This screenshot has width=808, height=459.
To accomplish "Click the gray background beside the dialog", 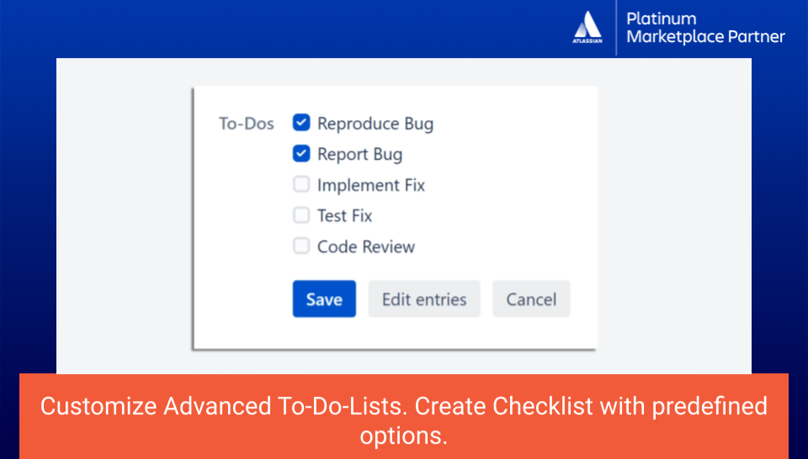I will click(673, 210).
